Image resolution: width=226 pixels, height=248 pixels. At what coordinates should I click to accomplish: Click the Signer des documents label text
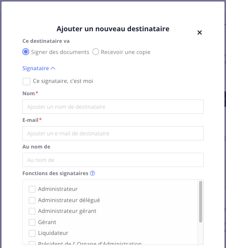tap(60, 52)
